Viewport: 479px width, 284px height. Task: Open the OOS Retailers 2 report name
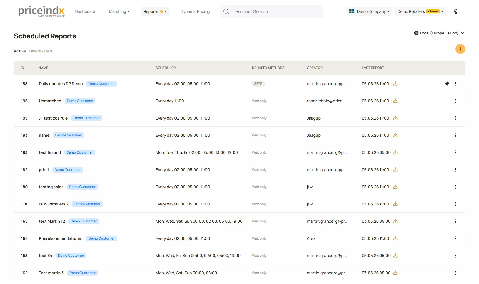tap(54, 204)
